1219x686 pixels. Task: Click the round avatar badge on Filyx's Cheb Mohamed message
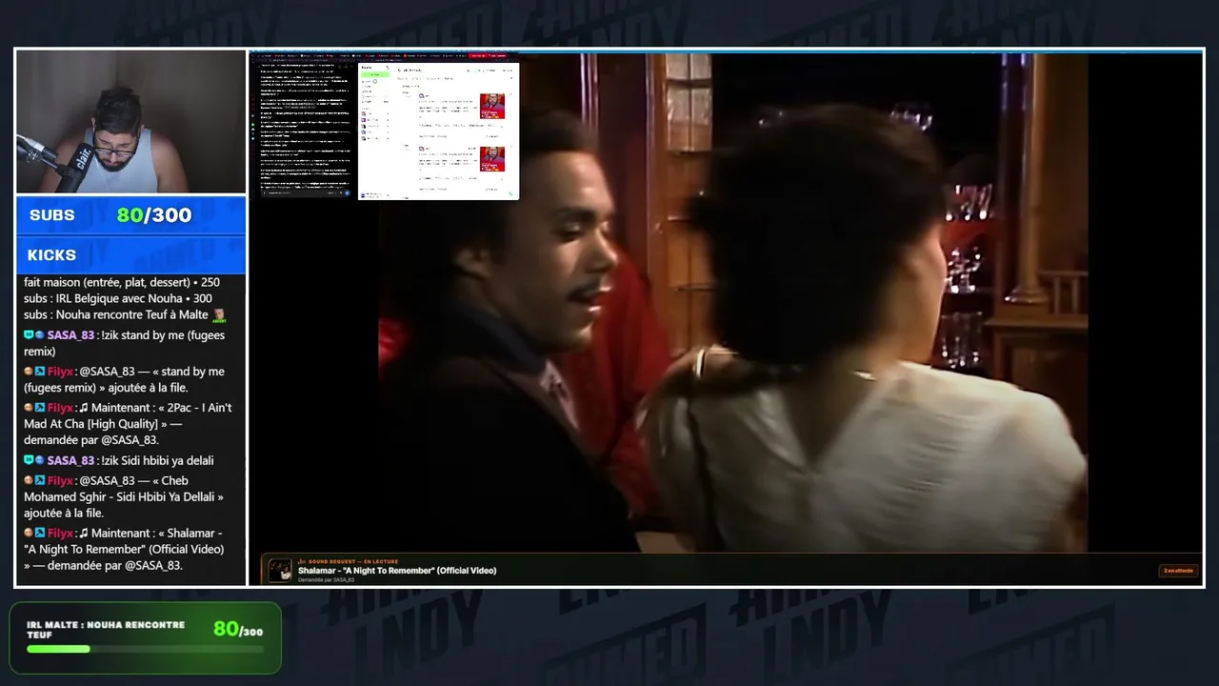point(29,481)
